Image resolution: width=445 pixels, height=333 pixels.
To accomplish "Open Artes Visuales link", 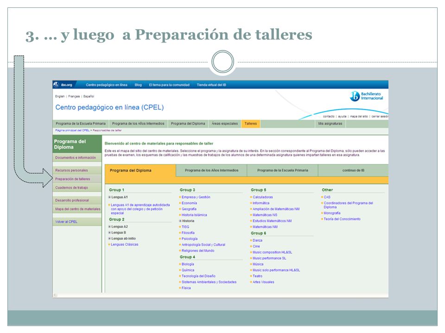I will pyautogui.click(x=263, y=282).
